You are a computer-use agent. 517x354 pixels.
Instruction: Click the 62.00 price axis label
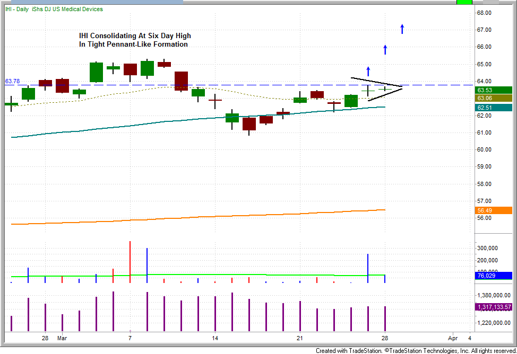click(x=484, y=116)
